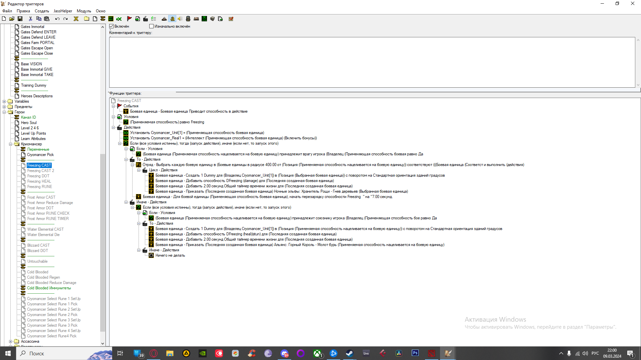This screenshot has height=360, width=641.
Task: Click the new event red flag icon
Action: 129,19
